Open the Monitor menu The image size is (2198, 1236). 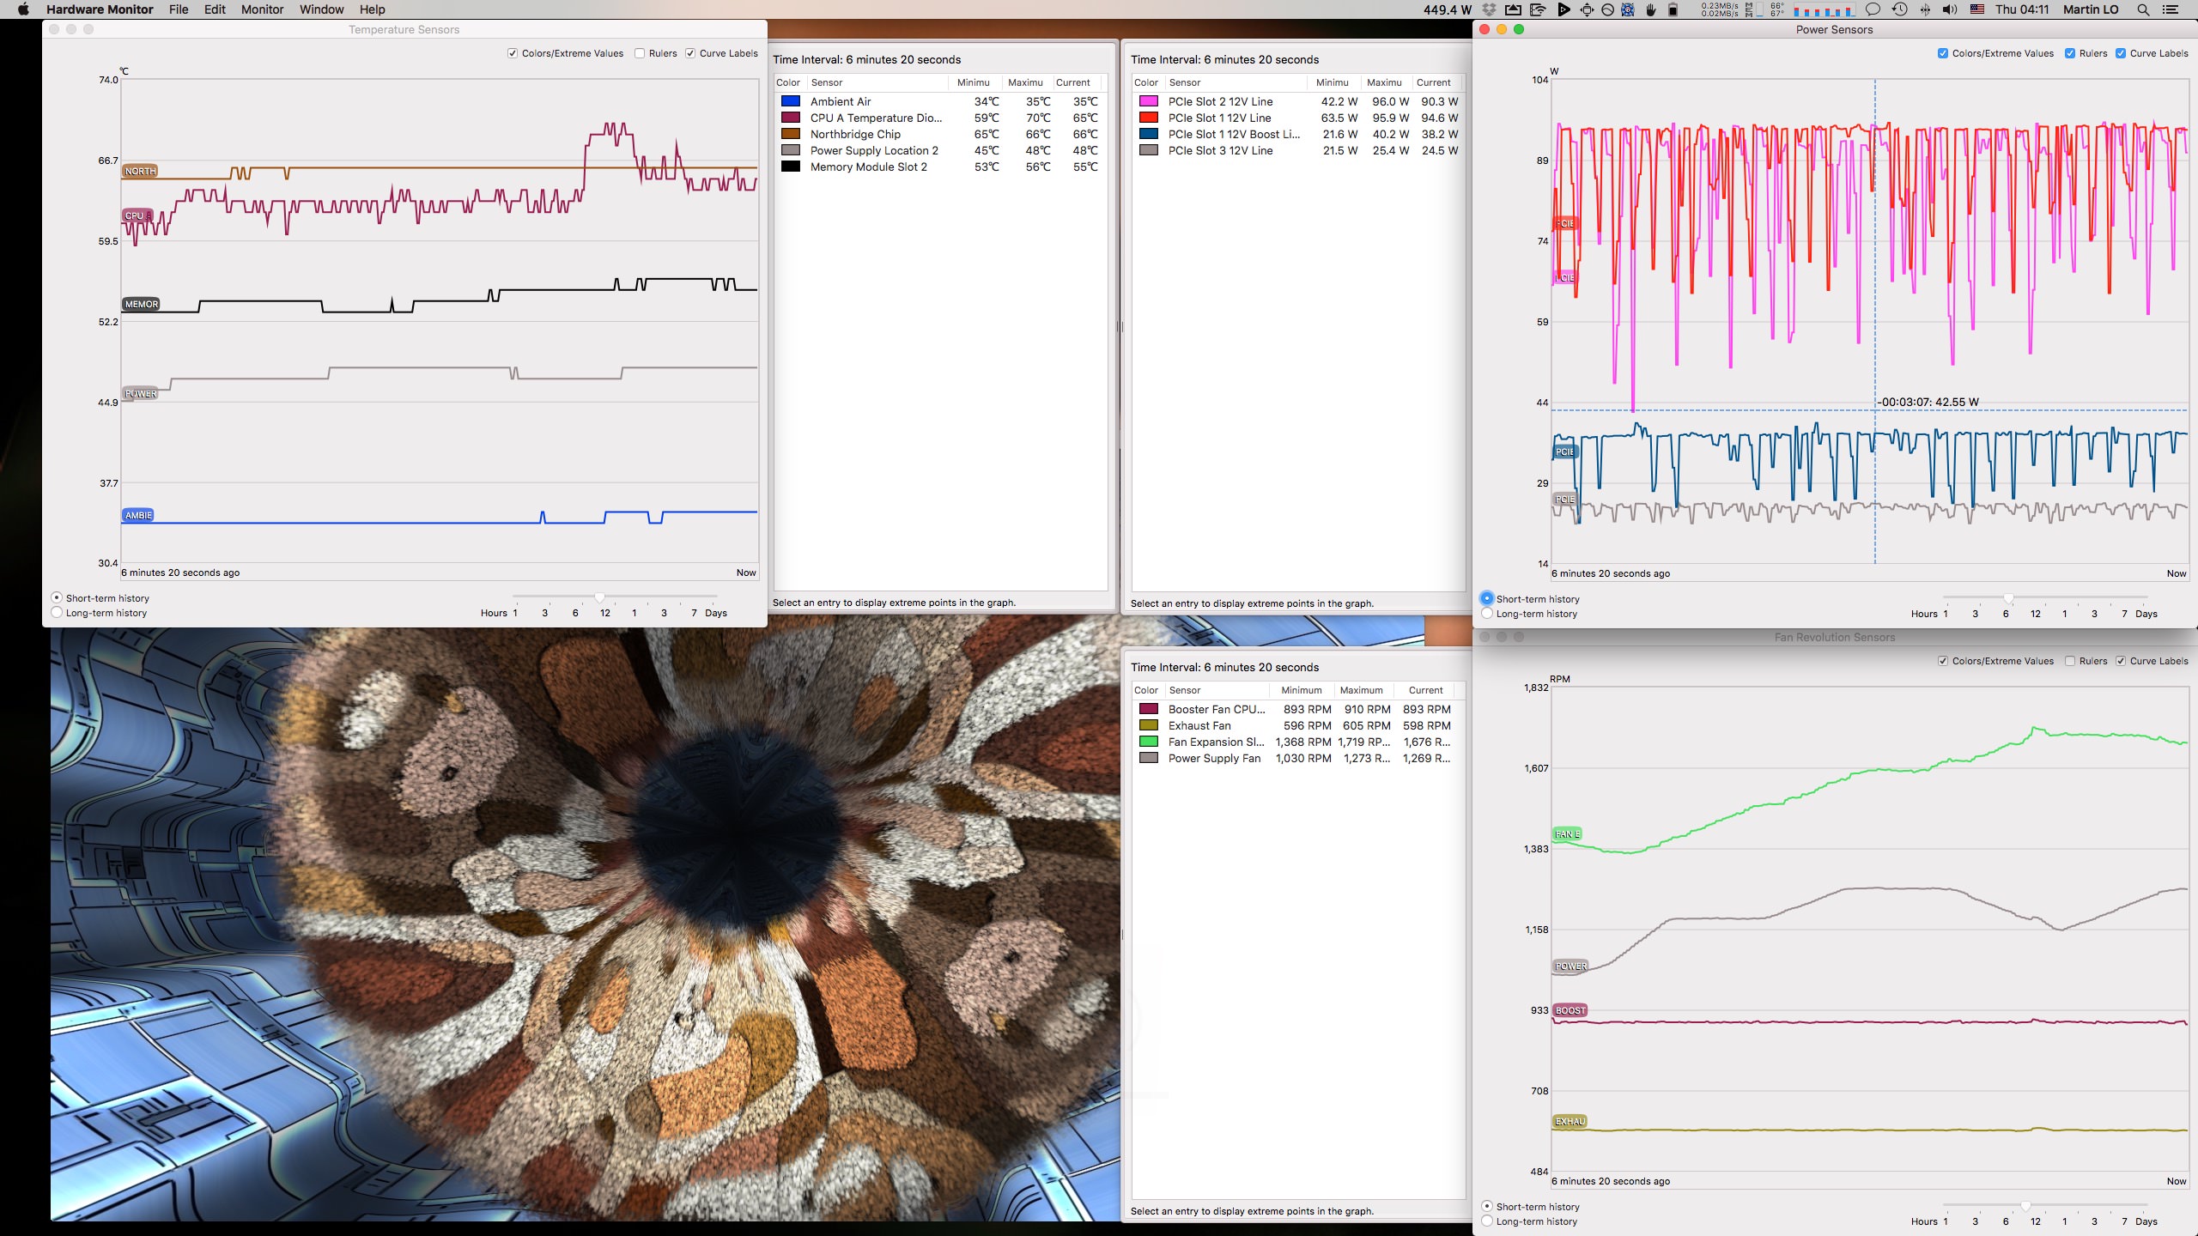coord(262,9)
